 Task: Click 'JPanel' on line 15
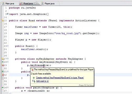(53, 21)
